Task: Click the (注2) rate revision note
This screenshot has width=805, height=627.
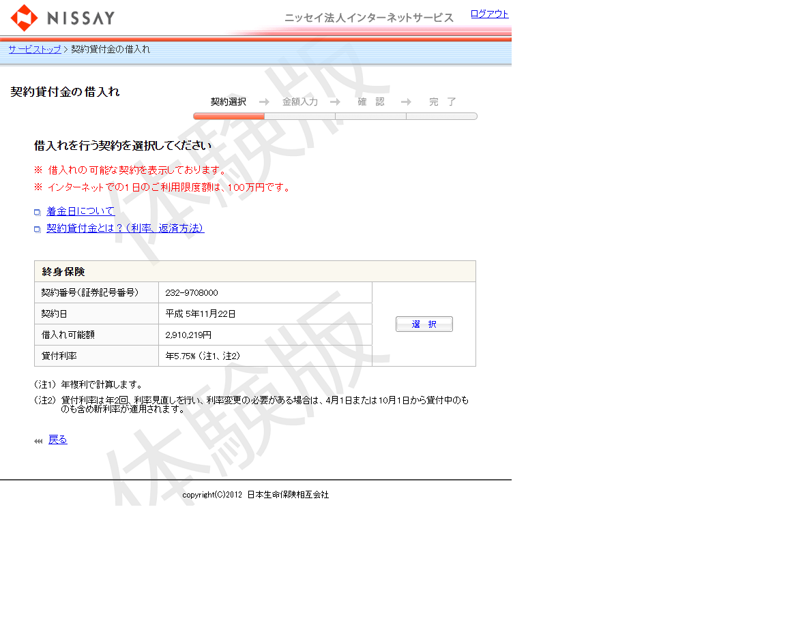Action: coord(252,405)
